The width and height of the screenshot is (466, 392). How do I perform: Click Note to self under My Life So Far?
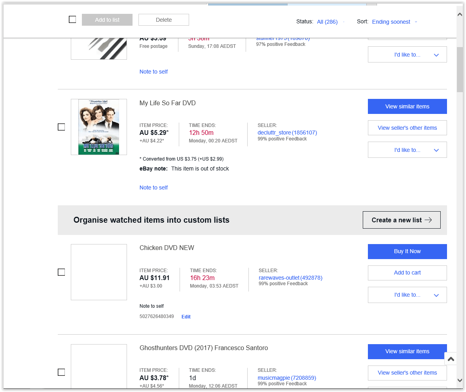pos(153,187)
